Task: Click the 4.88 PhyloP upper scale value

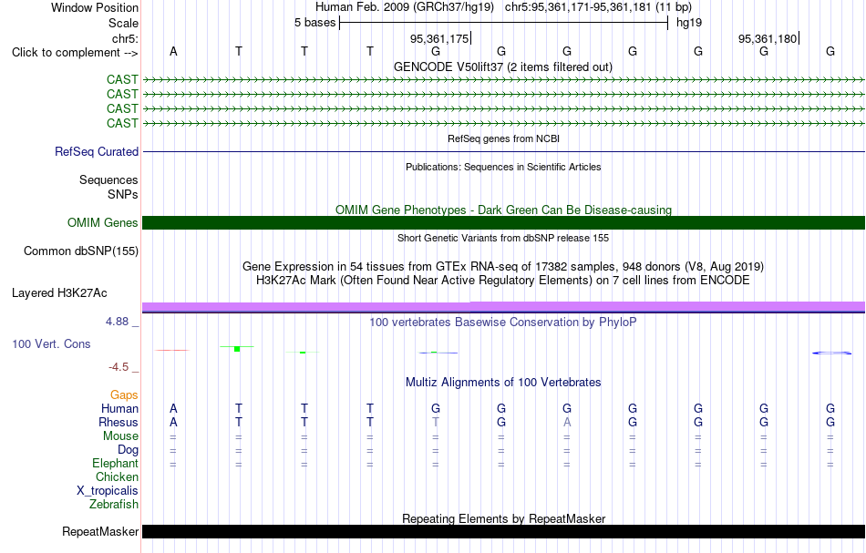Action: coord(117,322)
